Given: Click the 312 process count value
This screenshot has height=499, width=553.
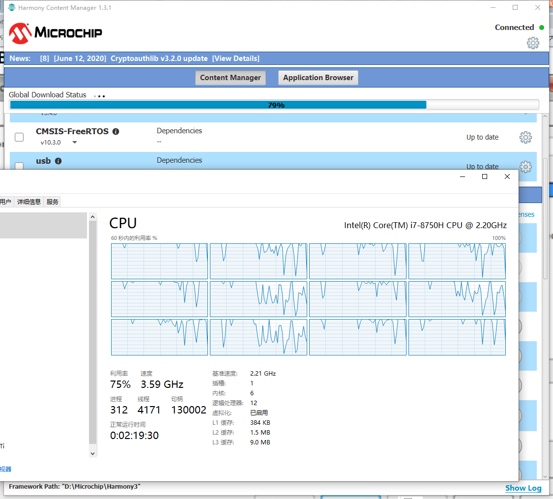Looking at the screenshot, I should pos(119,410).
